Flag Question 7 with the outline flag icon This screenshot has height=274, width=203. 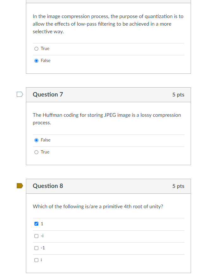(x=20, y=94)
